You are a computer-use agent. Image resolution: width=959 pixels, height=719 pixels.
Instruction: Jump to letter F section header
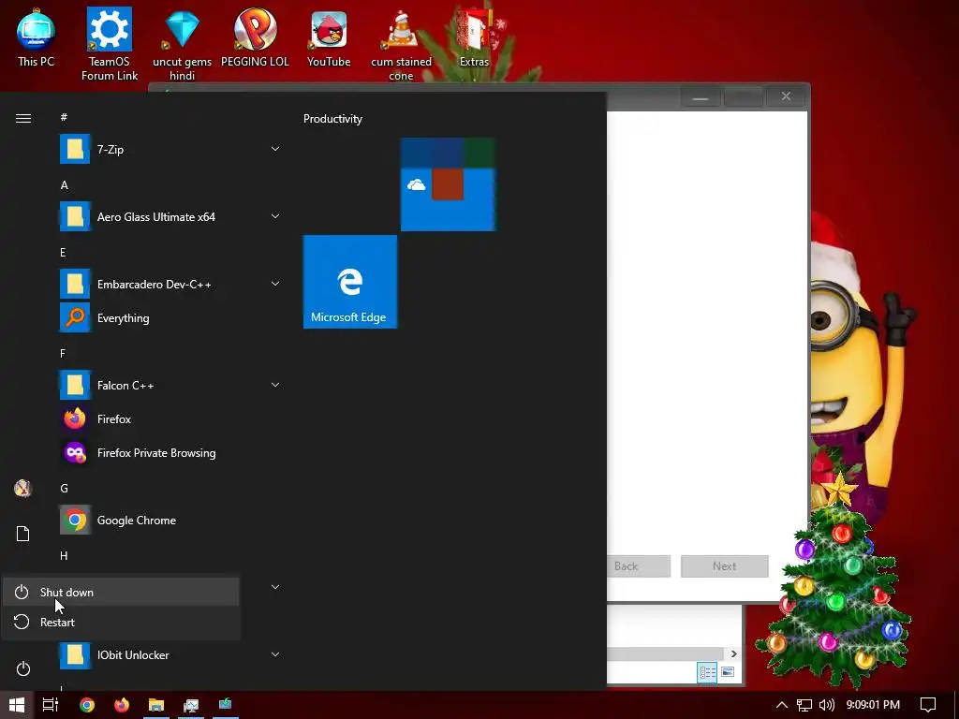pyautogui.click(x=63, y=353)
